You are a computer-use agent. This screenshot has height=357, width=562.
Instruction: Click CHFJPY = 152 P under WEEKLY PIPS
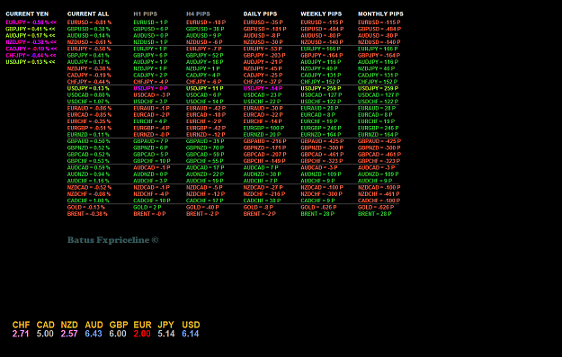321,82
